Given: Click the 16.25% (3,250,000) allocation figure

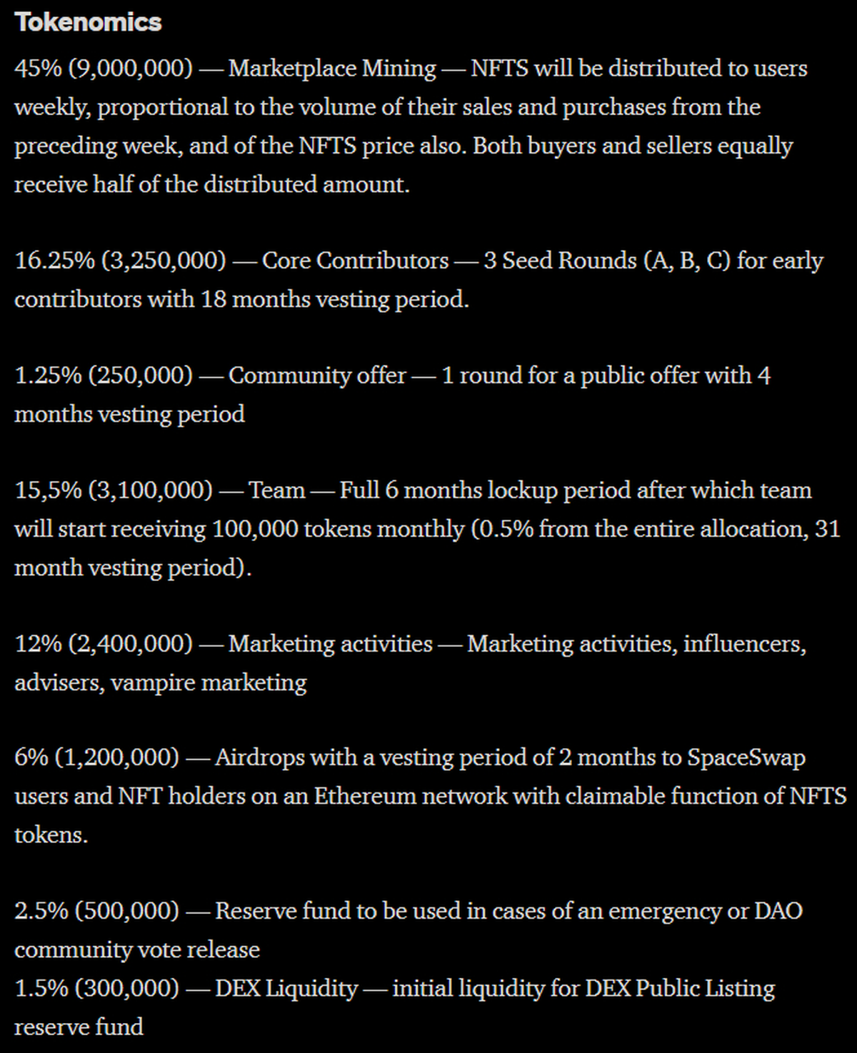Looking at the screenshot, I should coord(120,261).
